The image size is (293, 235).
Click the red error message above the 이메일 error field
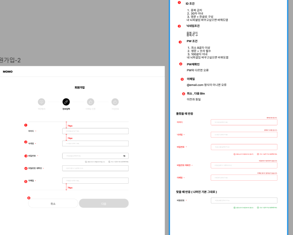tap(267, 173)
